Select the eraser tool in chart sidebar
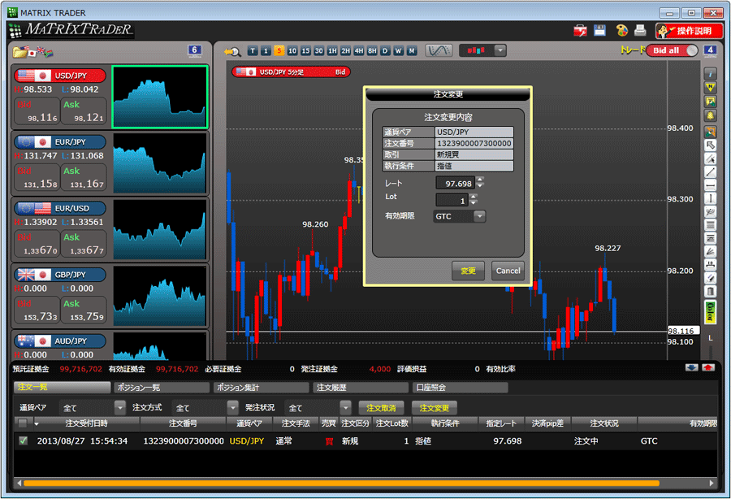 click(710, 279)
